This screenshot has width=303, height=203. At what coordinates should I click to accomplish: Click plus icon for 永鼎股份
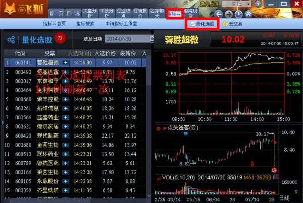coord(66,181)
